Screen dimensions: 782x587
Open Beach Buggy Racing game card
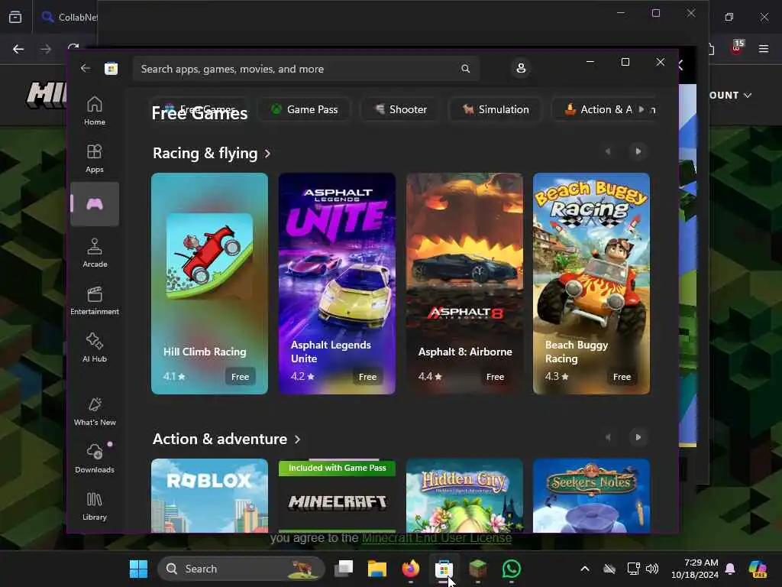click(x=591, y=284)
